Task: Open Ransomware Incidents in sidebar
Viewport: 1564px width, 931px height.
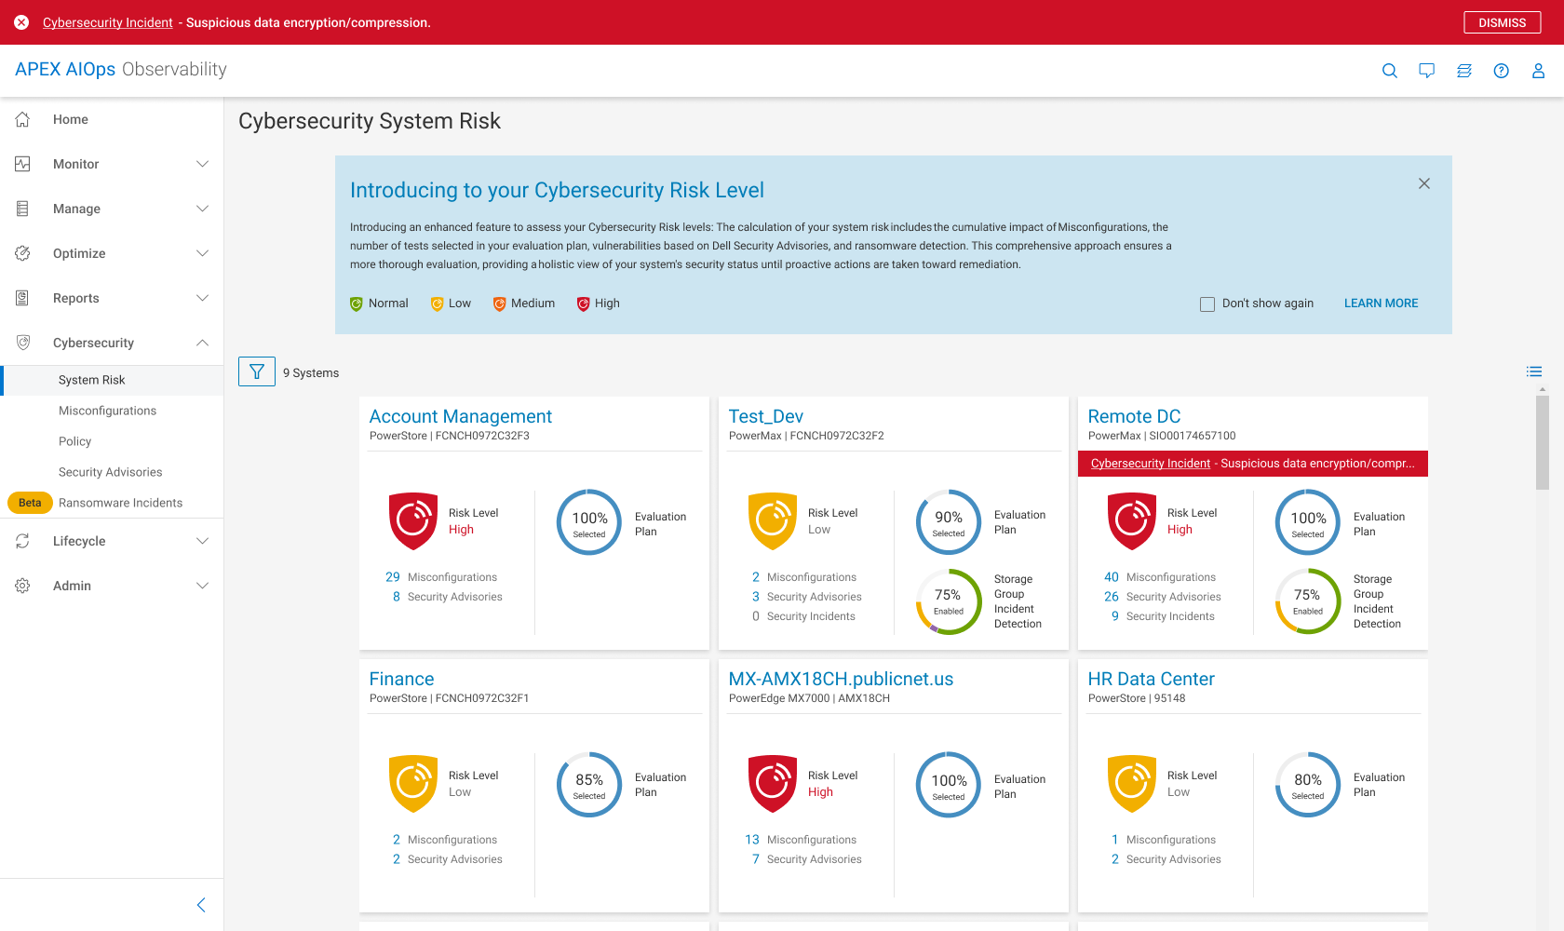Action: pyautogui.click(x=120, y=503)
